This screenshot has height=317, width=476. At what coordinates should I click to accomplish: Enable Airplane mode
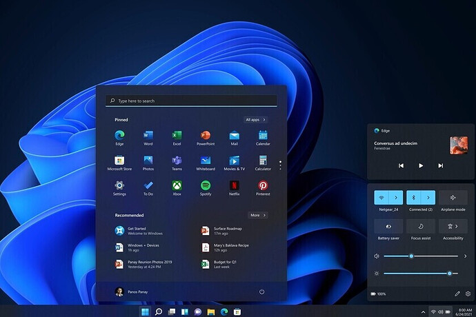pos(453,198)
